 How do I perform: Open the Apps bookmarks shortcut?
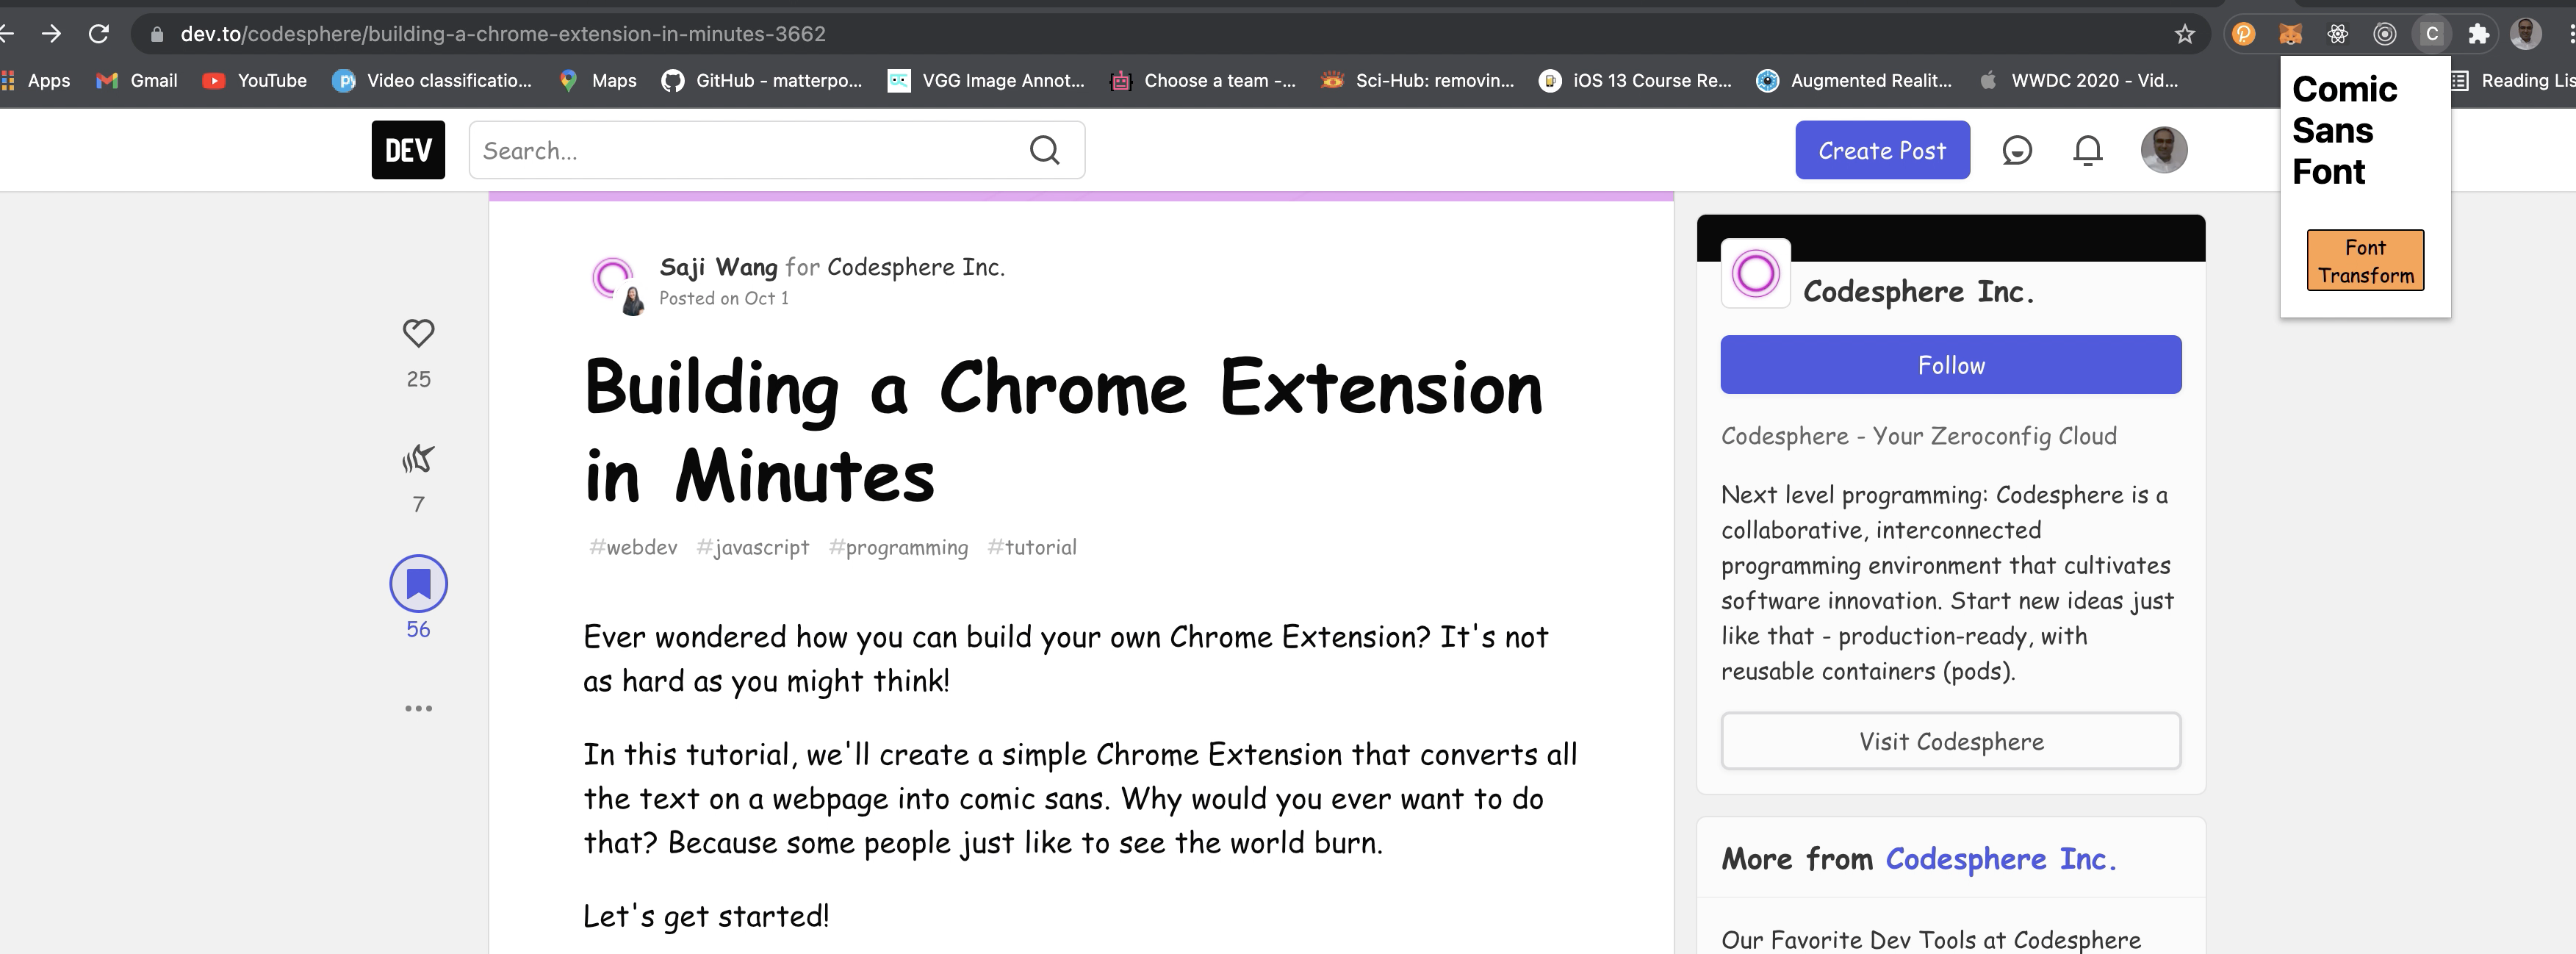(36, 81)
